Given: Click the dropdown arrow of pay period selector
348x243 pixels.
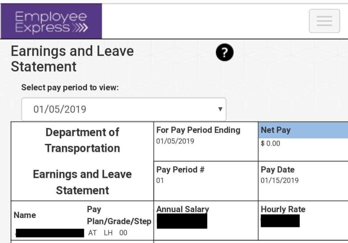Looking at the screenshot, I should (220, 109).
